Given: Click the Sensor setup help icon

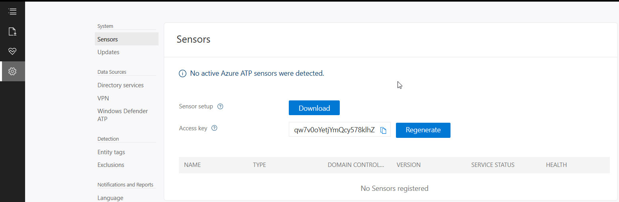Looking at the screenshot, I should point(220,106).
